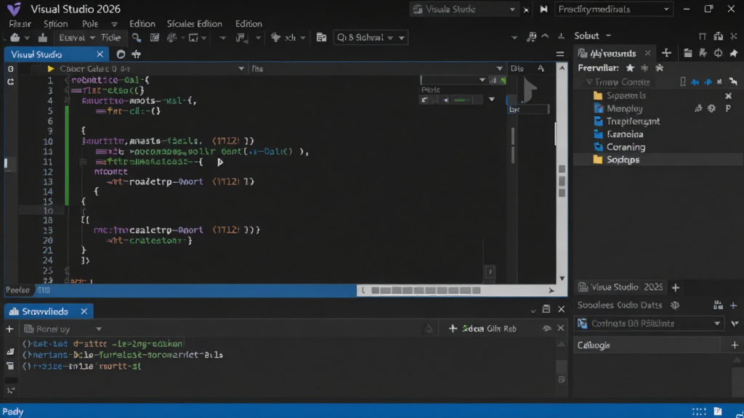The width and height of the screenshot is (744, 418).
Task: Open the Ffte dropdown in editor header
Action: pos(499,69)
